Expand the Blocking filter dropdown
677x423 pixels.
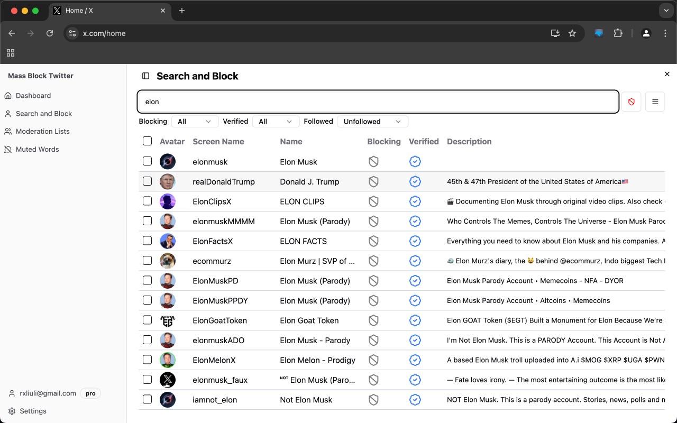[195, 122]
